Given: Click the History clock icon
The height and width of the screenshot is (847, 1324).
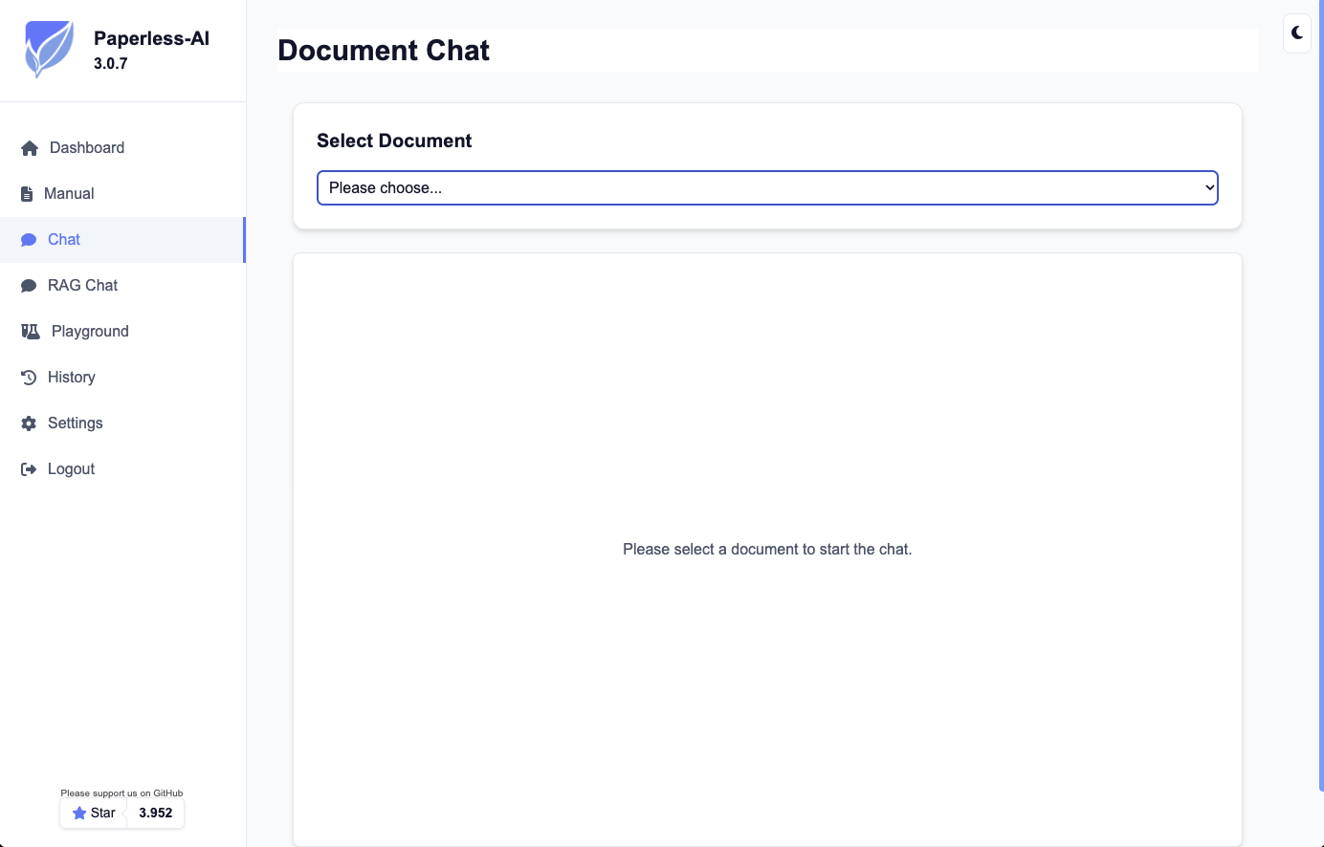Looking at the screenshot, I should pos(29,378).
